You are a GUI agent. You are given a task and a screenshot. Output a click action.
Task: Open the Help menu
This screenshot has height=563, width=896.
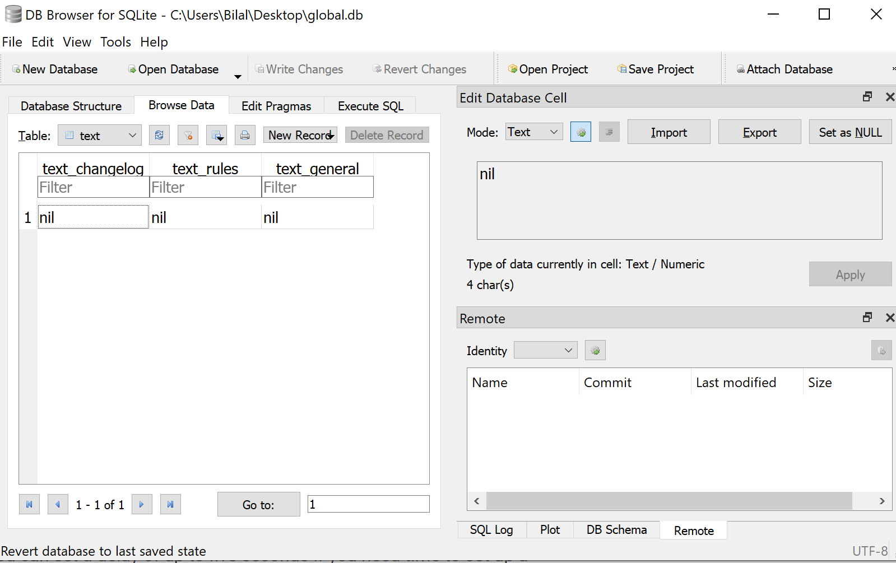(x=154, y=42)
